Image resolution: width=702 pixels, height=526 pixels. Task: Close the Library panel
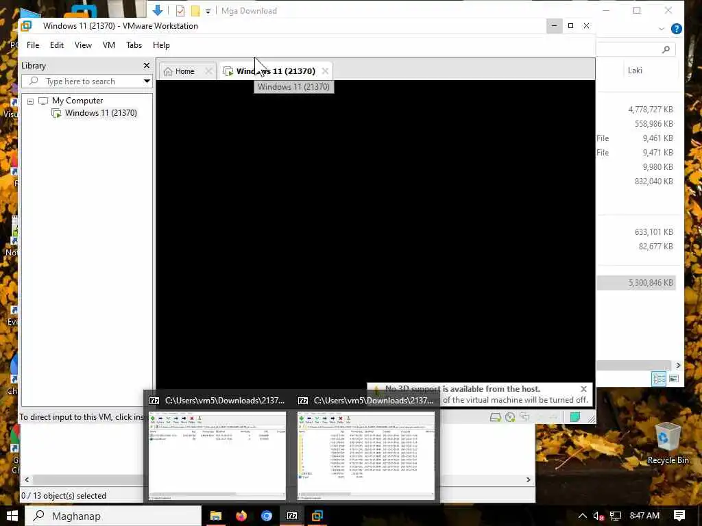(147, 66)
